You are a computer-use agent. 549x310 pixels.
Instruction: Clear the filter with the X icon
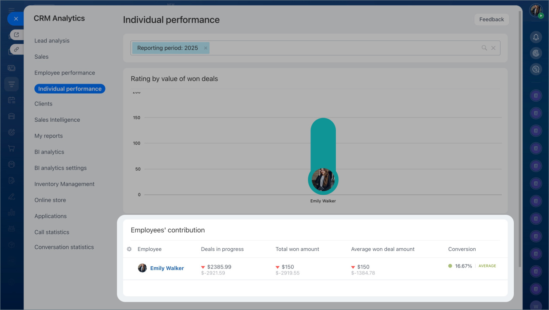[x=493, y=48]
